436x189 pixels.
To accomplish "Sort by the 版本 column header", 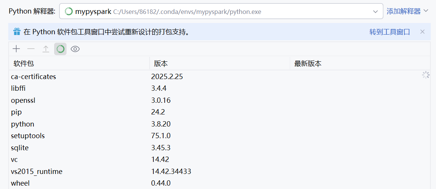I will point(220,64).
